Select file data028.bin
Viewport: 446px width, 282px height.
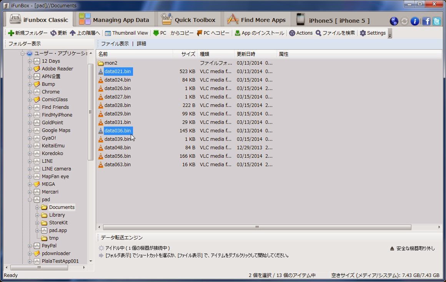pos(118,105)
